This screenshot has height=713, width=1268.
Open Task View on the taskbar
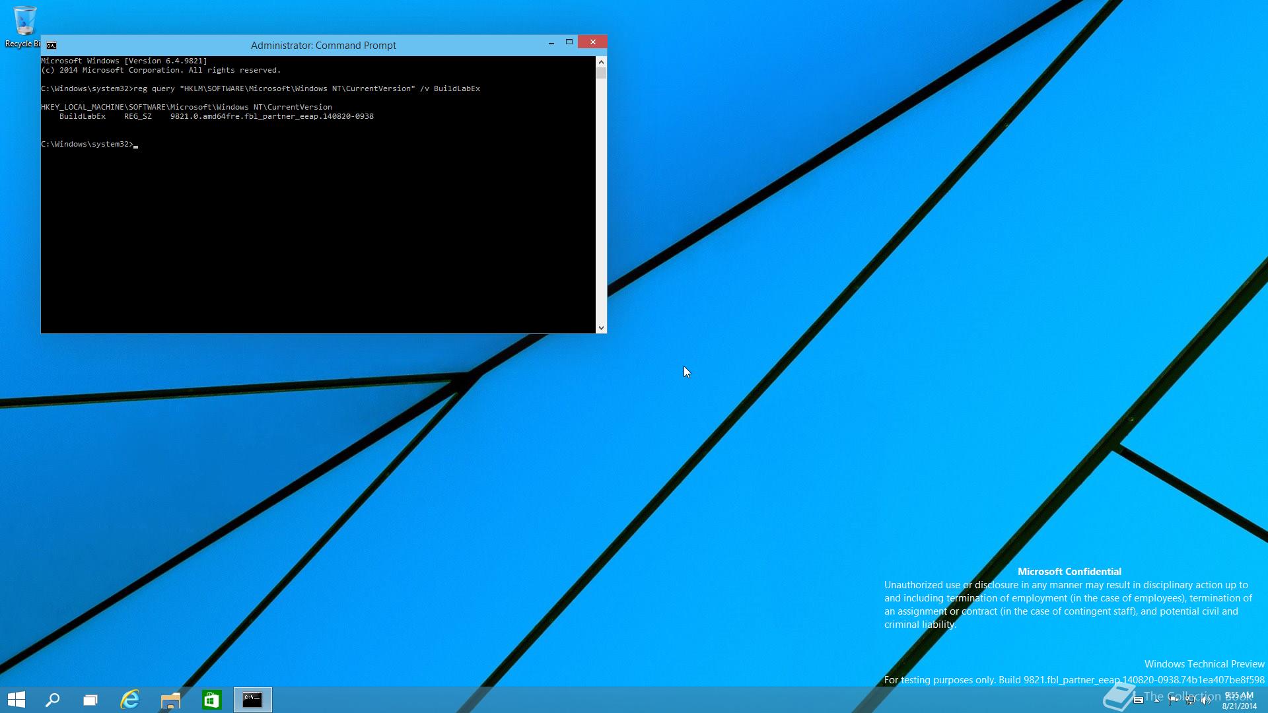click(x=90, y=700)
